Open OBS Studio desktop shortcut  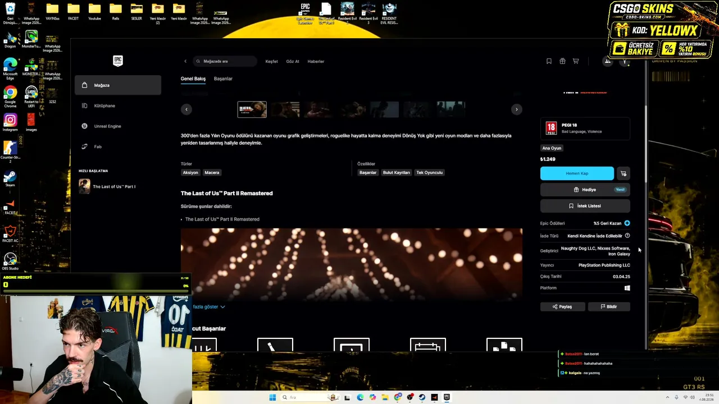(10, 261)
